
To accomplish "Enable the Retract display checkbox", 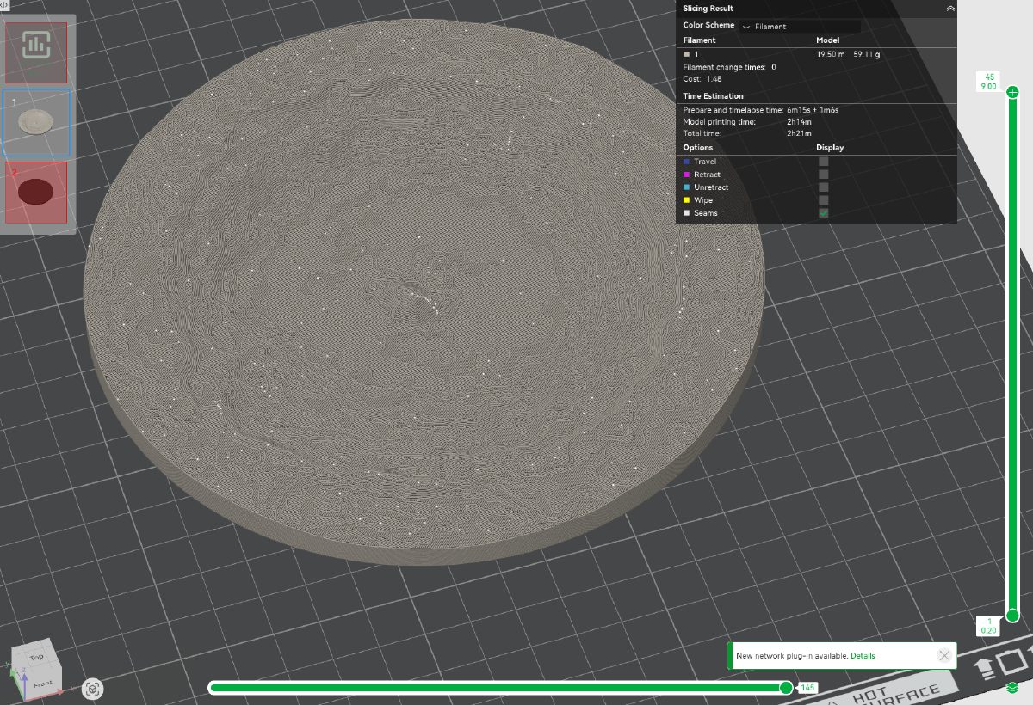I will tap(824, 174).
